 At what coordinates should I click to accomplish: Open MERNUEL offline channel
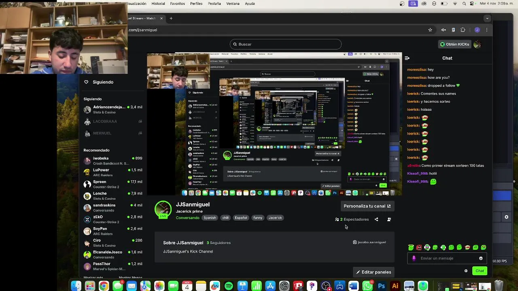click(x=113, y=133)
